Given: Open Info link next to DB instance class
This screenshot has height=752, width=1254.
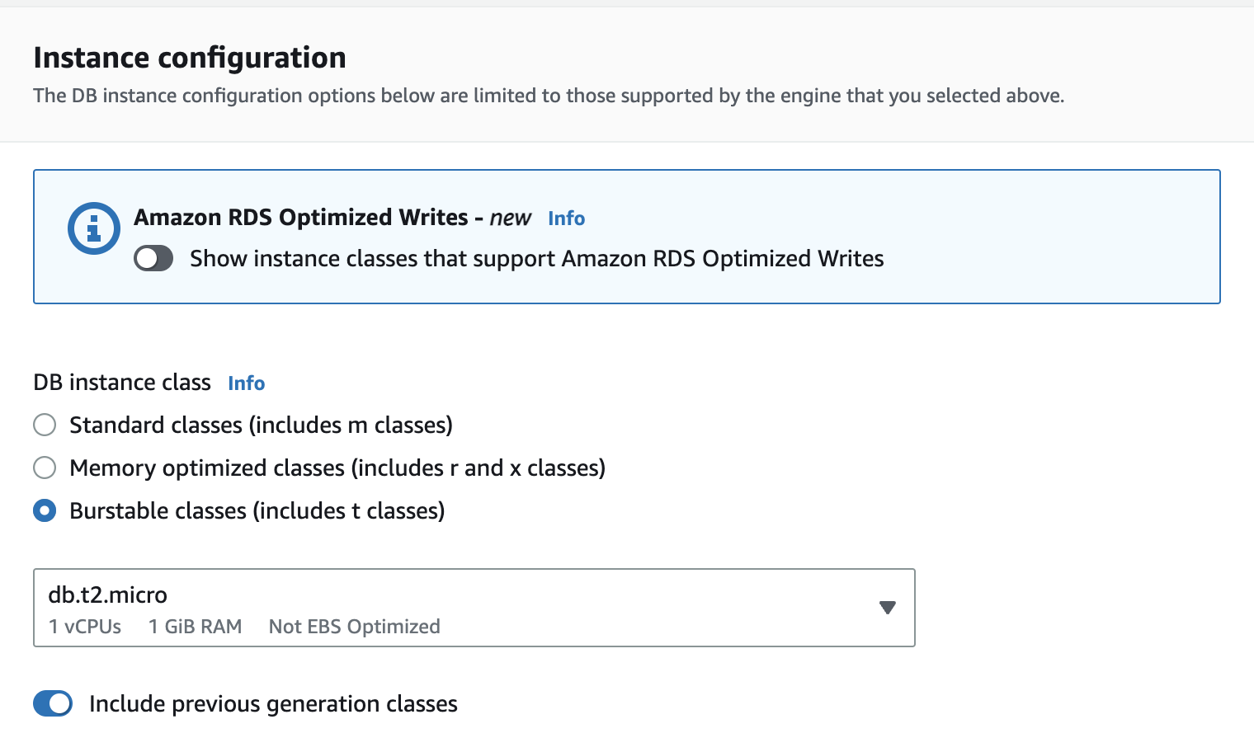Looking at the screenshot, I should pyautogui.click(x=246, y=383).
